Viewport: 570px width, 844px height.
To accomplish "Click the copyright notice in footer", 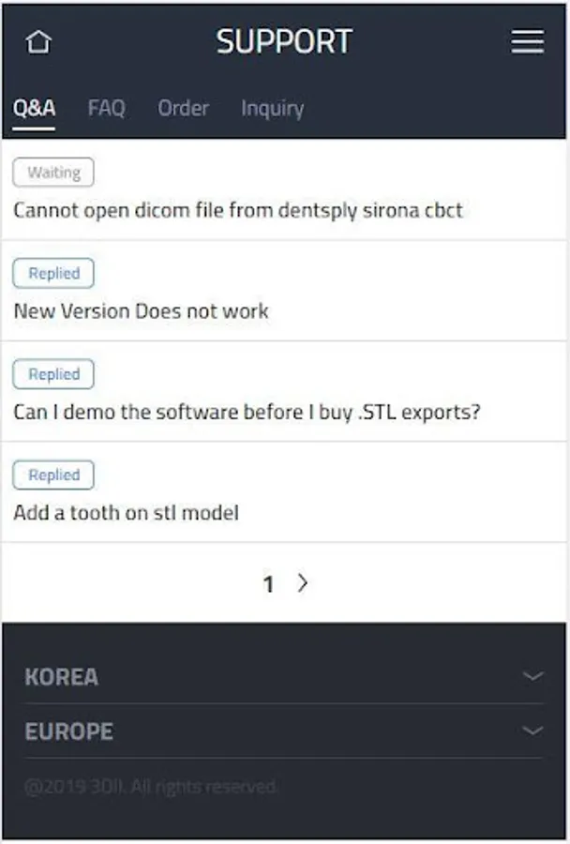I will [x=151, y=787].
